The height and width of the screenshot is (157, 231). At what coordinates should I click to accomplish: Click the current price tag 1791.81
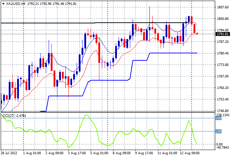tap(223, 34)
